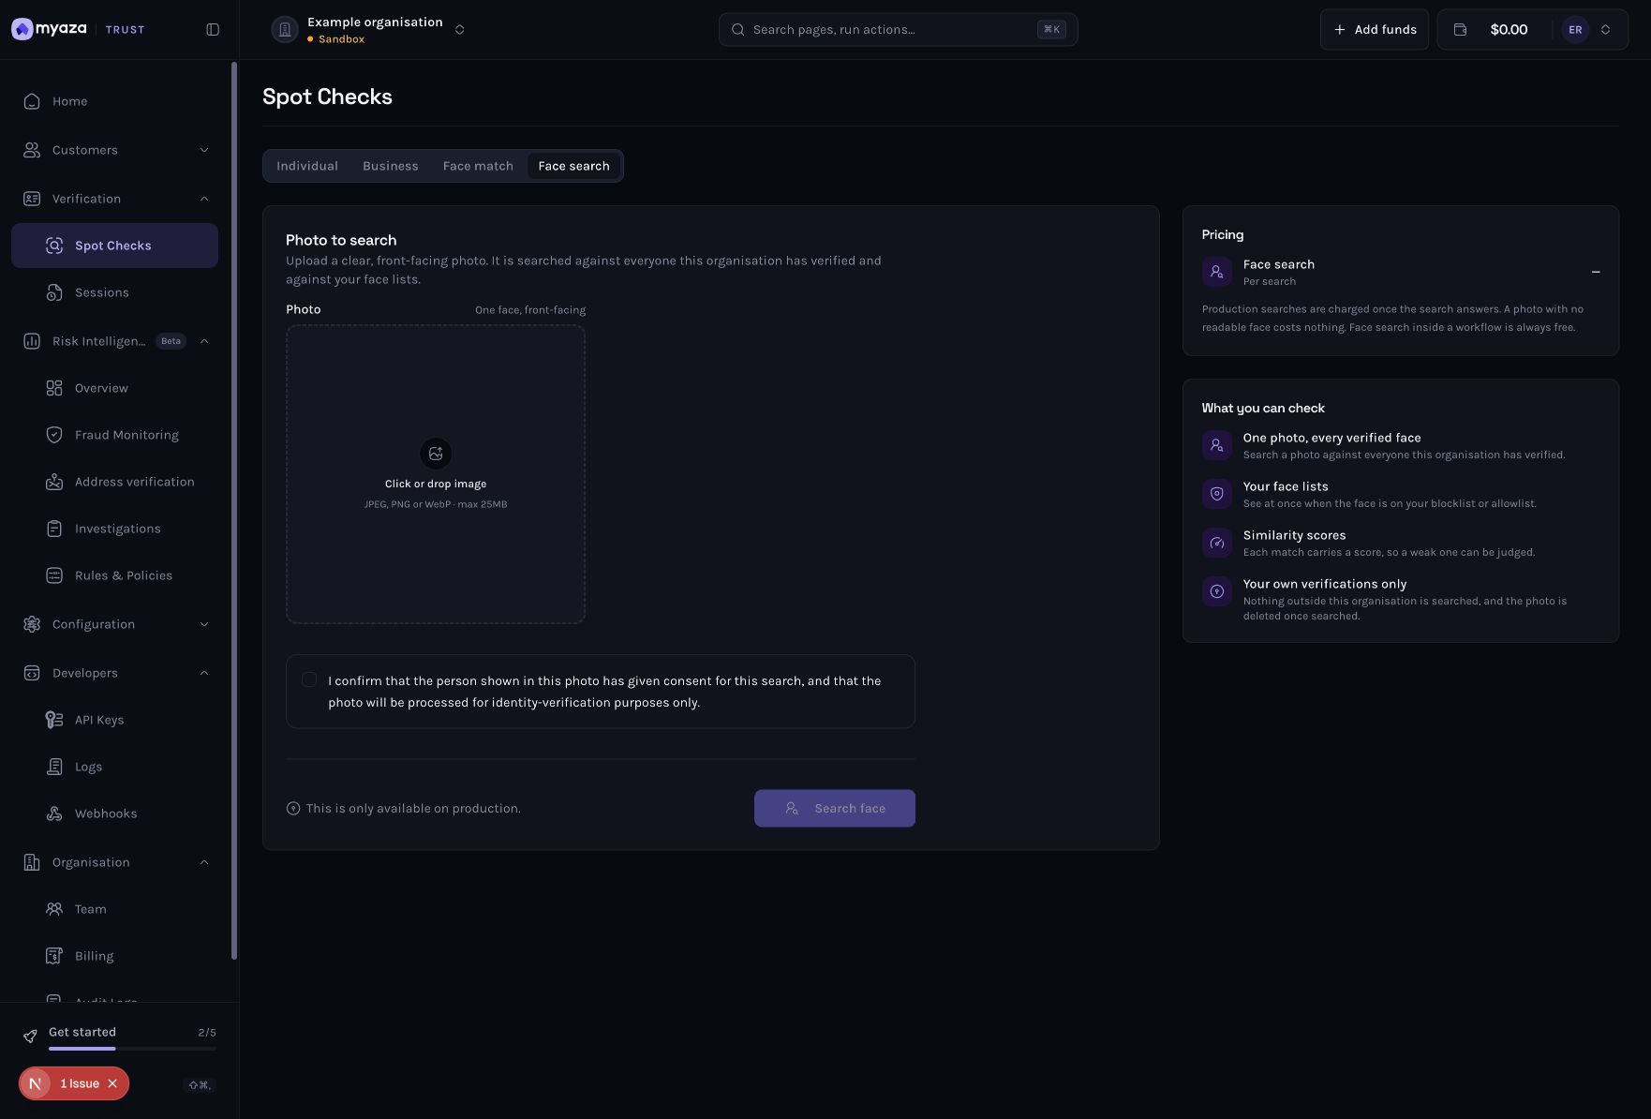Open the ER account menu
1651x1119 pixels.
1586,30
